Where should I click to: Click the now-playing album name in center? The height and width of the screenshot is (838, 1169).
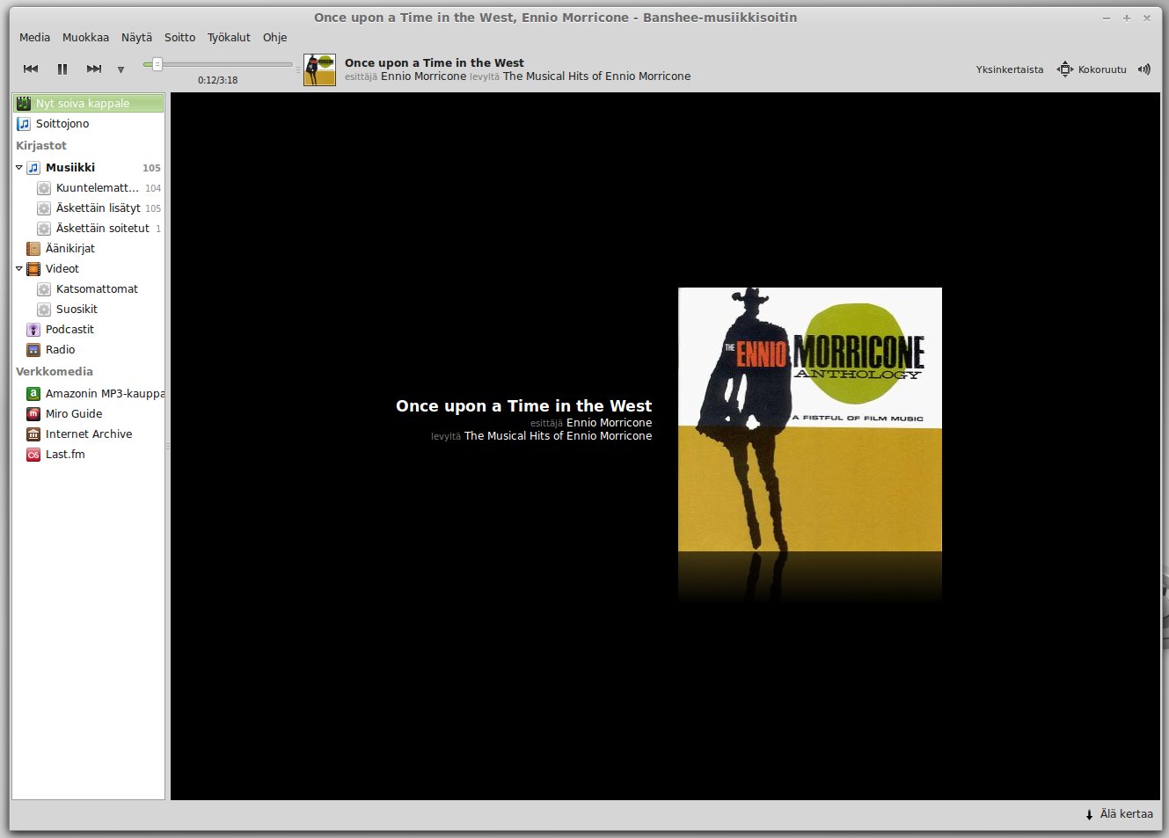558,436
